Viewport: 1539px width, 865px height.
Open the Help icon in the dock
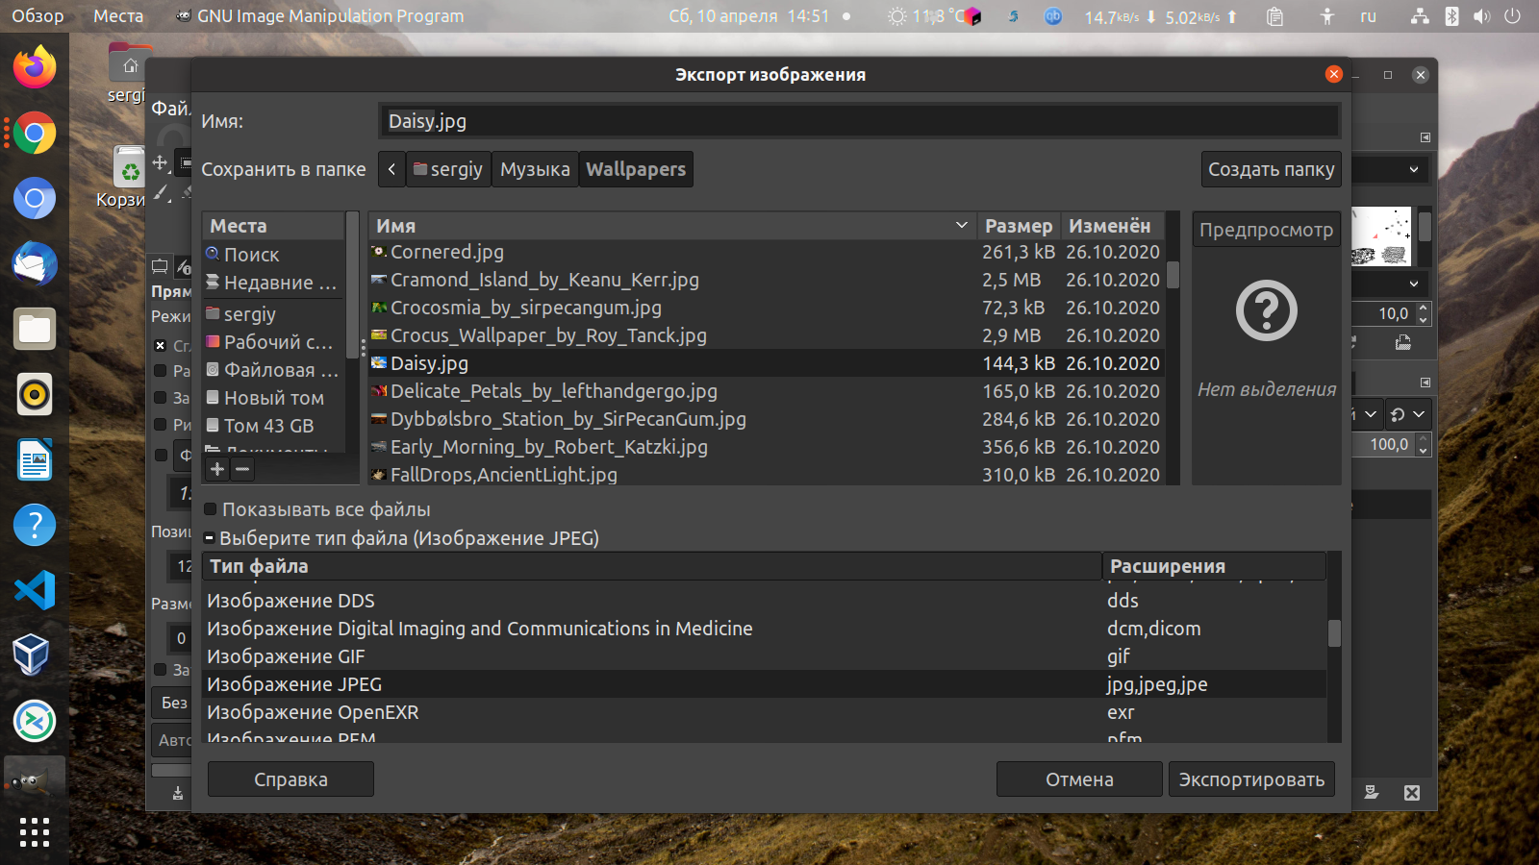35,525
